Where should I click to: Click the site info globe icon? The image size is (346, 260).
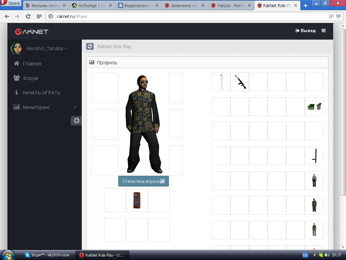click(51, 16)
